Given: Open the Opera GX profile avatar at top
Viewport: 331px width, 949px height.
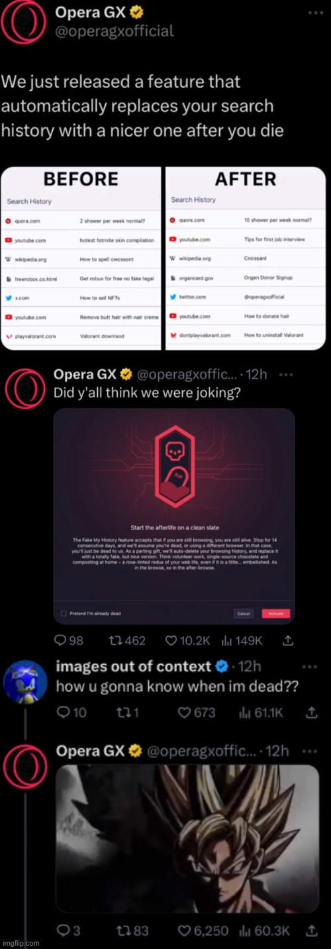Looking at the screenshot, I should pyautogui.click(x=23, y=23).
